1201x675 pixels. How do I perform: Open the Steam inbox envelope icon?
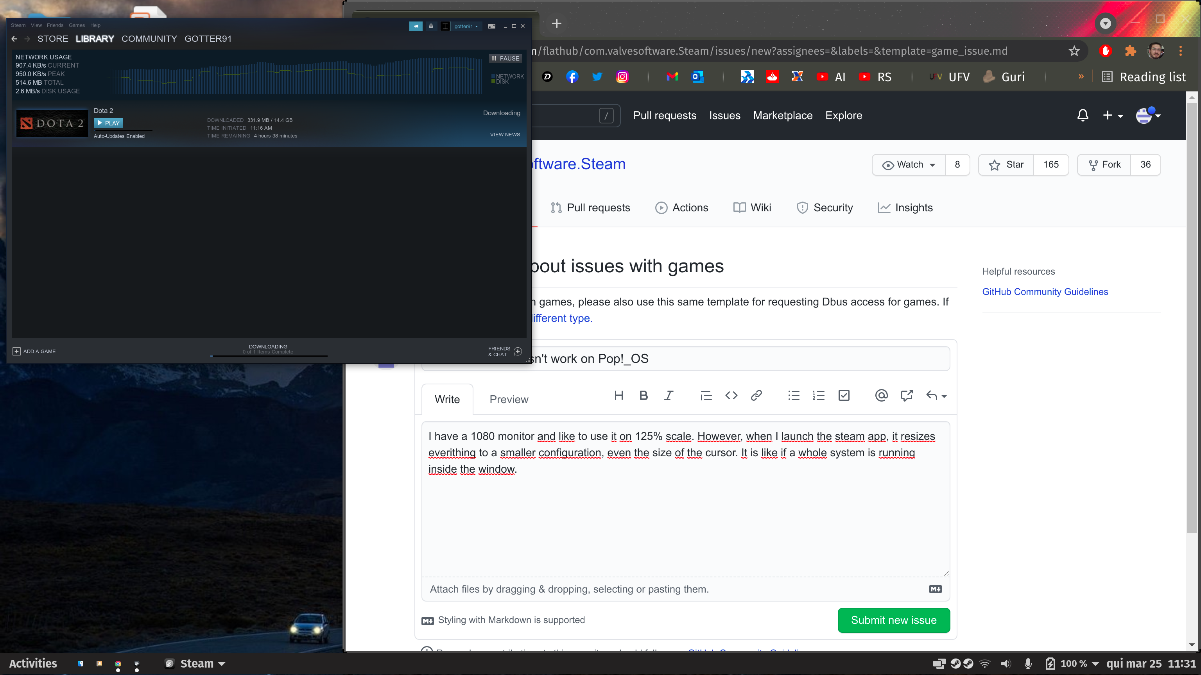(431, 26)
